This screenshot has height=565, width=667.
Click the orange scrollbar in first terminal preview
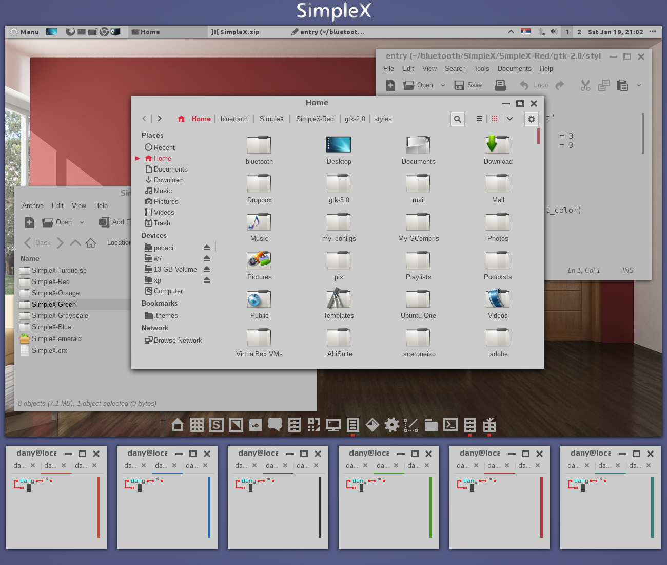[x=98, y=507]
